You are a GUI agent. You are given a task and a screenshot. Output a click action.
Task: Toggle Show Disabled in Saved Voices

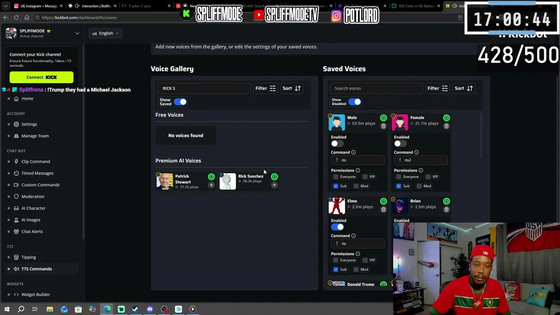(354, 102)
